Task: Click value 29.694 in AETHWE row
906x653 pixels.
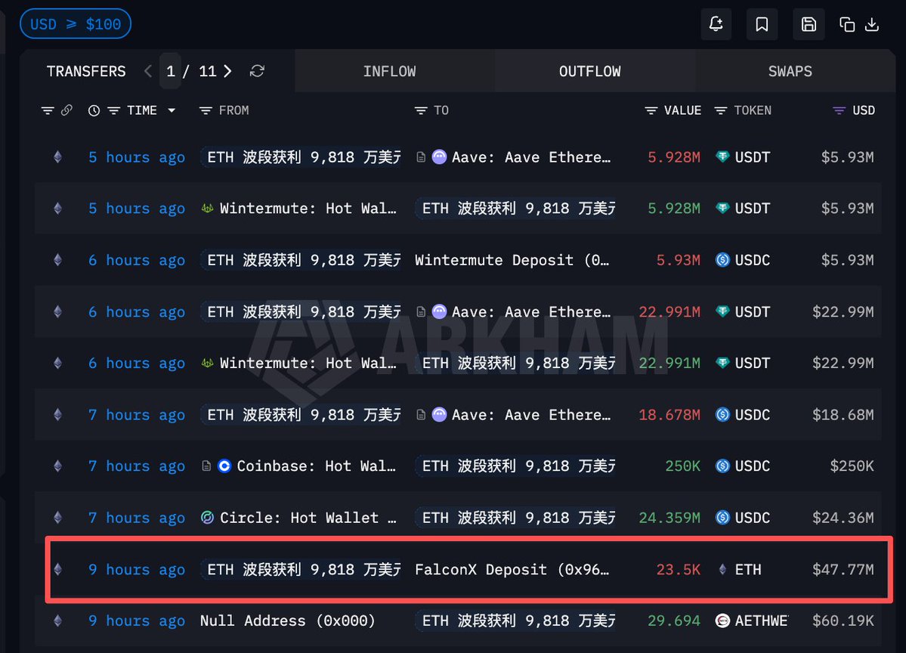Action: pos(674,621)
